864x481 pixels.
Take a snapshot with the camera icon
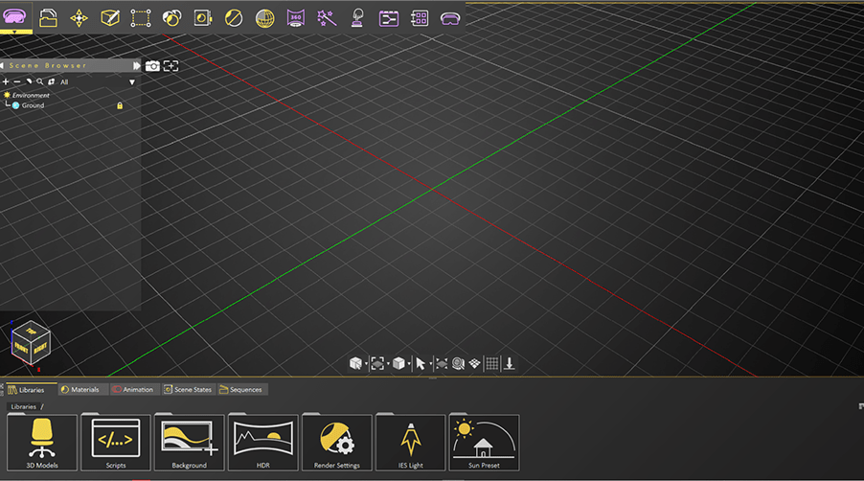click(x=152, y=66)
